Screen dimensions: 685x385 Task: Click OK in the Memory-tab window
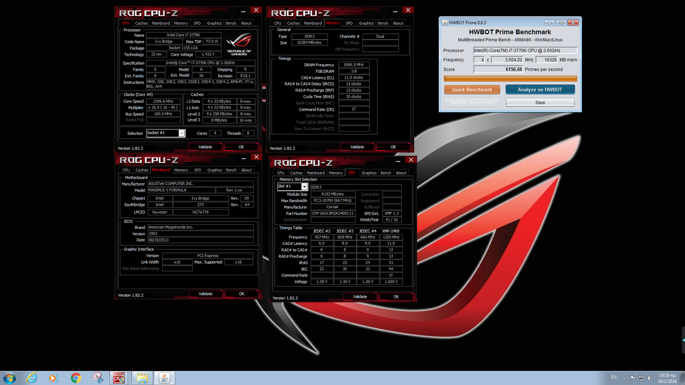coord(393,147)
